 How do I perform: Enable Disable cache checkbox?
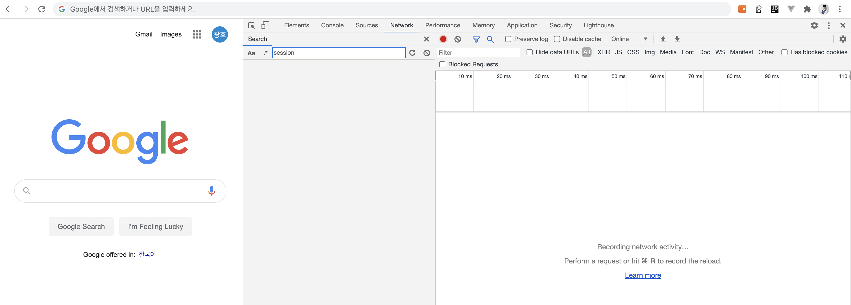[x=557, y=39]
